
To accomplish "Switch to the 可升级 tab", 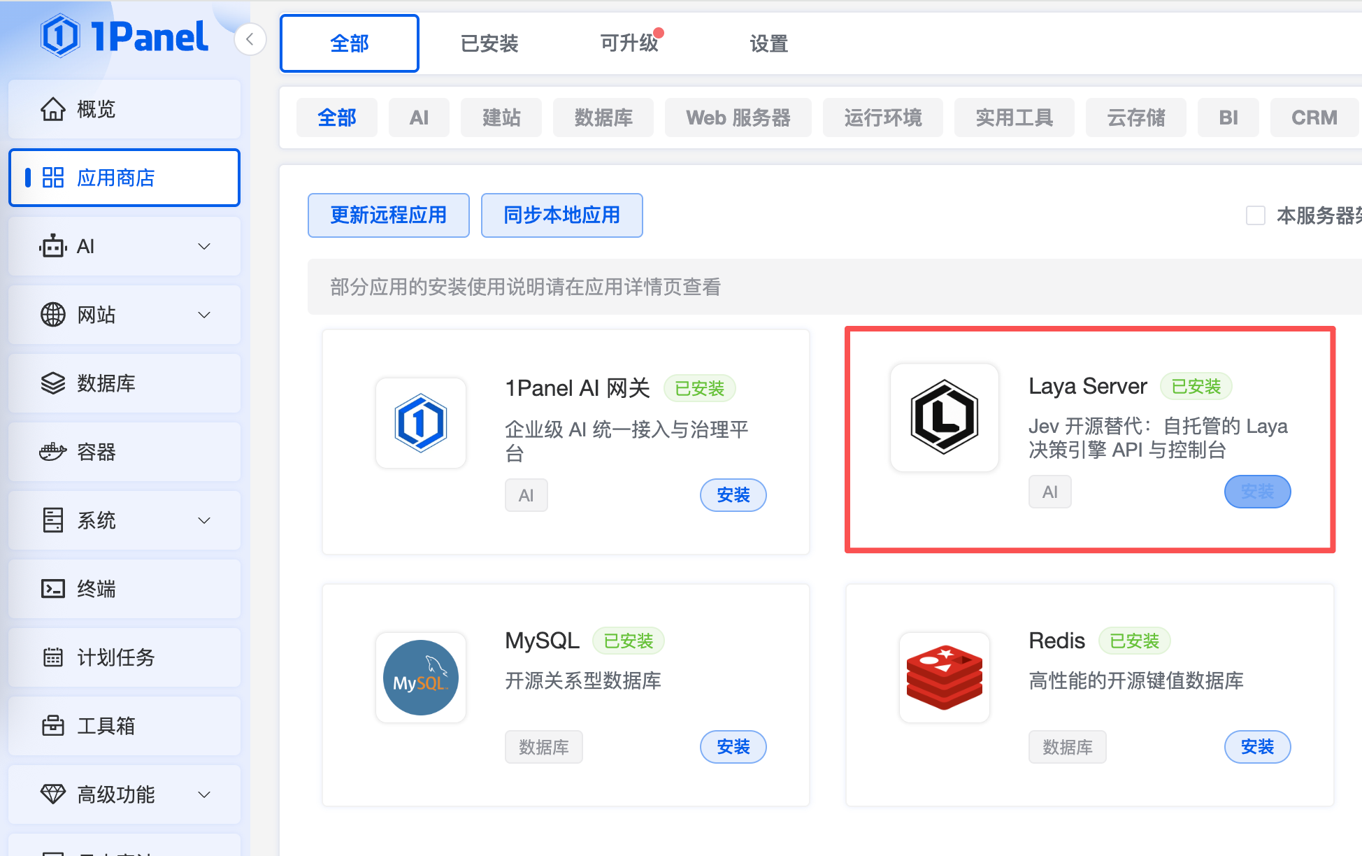I will coord(629,43).
